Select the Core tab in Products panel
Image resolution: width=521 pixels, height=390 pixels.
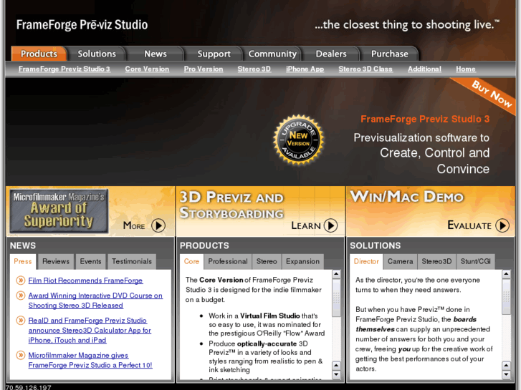pyautogui.click(x=191, y=261)
